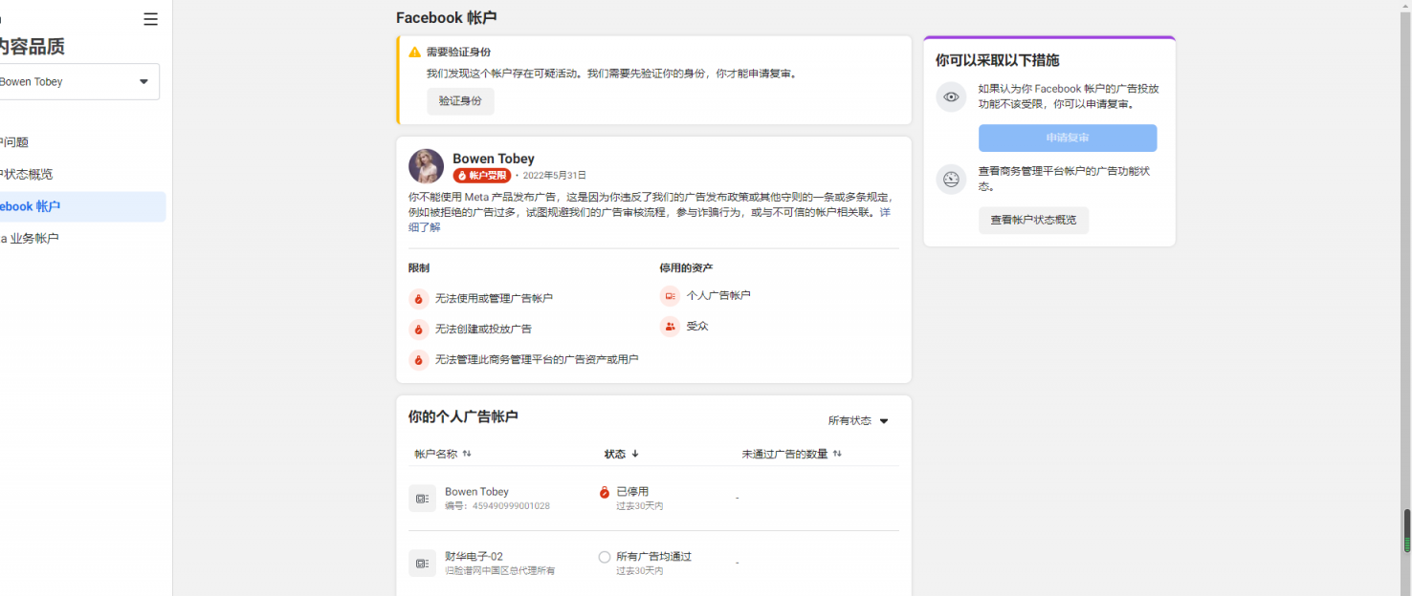Screen dimensions: 1412x596
Task: Open the 所有状态 filter dropdown
Action: (858, 421)
